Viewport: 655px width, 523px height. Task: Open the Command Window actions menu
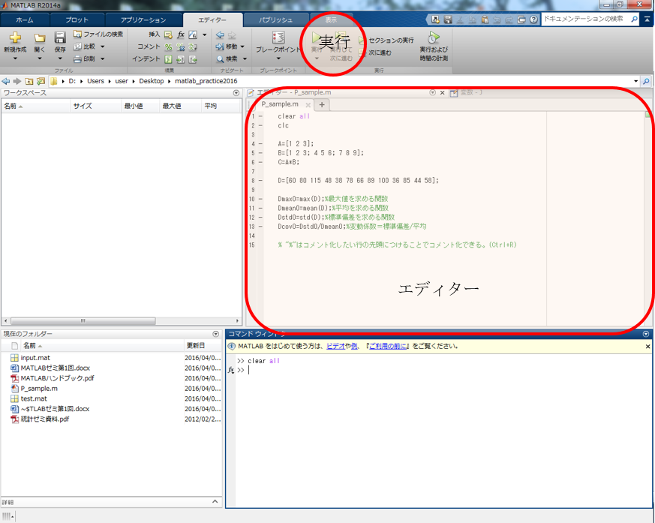point(646,334)
